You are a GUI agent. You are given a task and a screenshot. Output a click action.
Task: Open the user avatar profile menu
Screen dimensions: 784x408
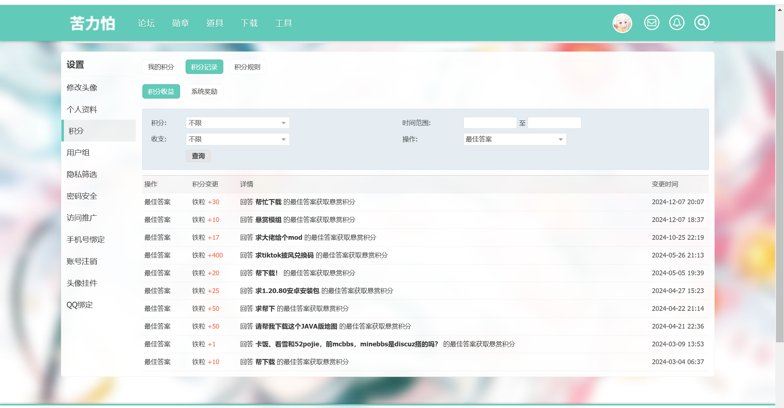[622, 23]
